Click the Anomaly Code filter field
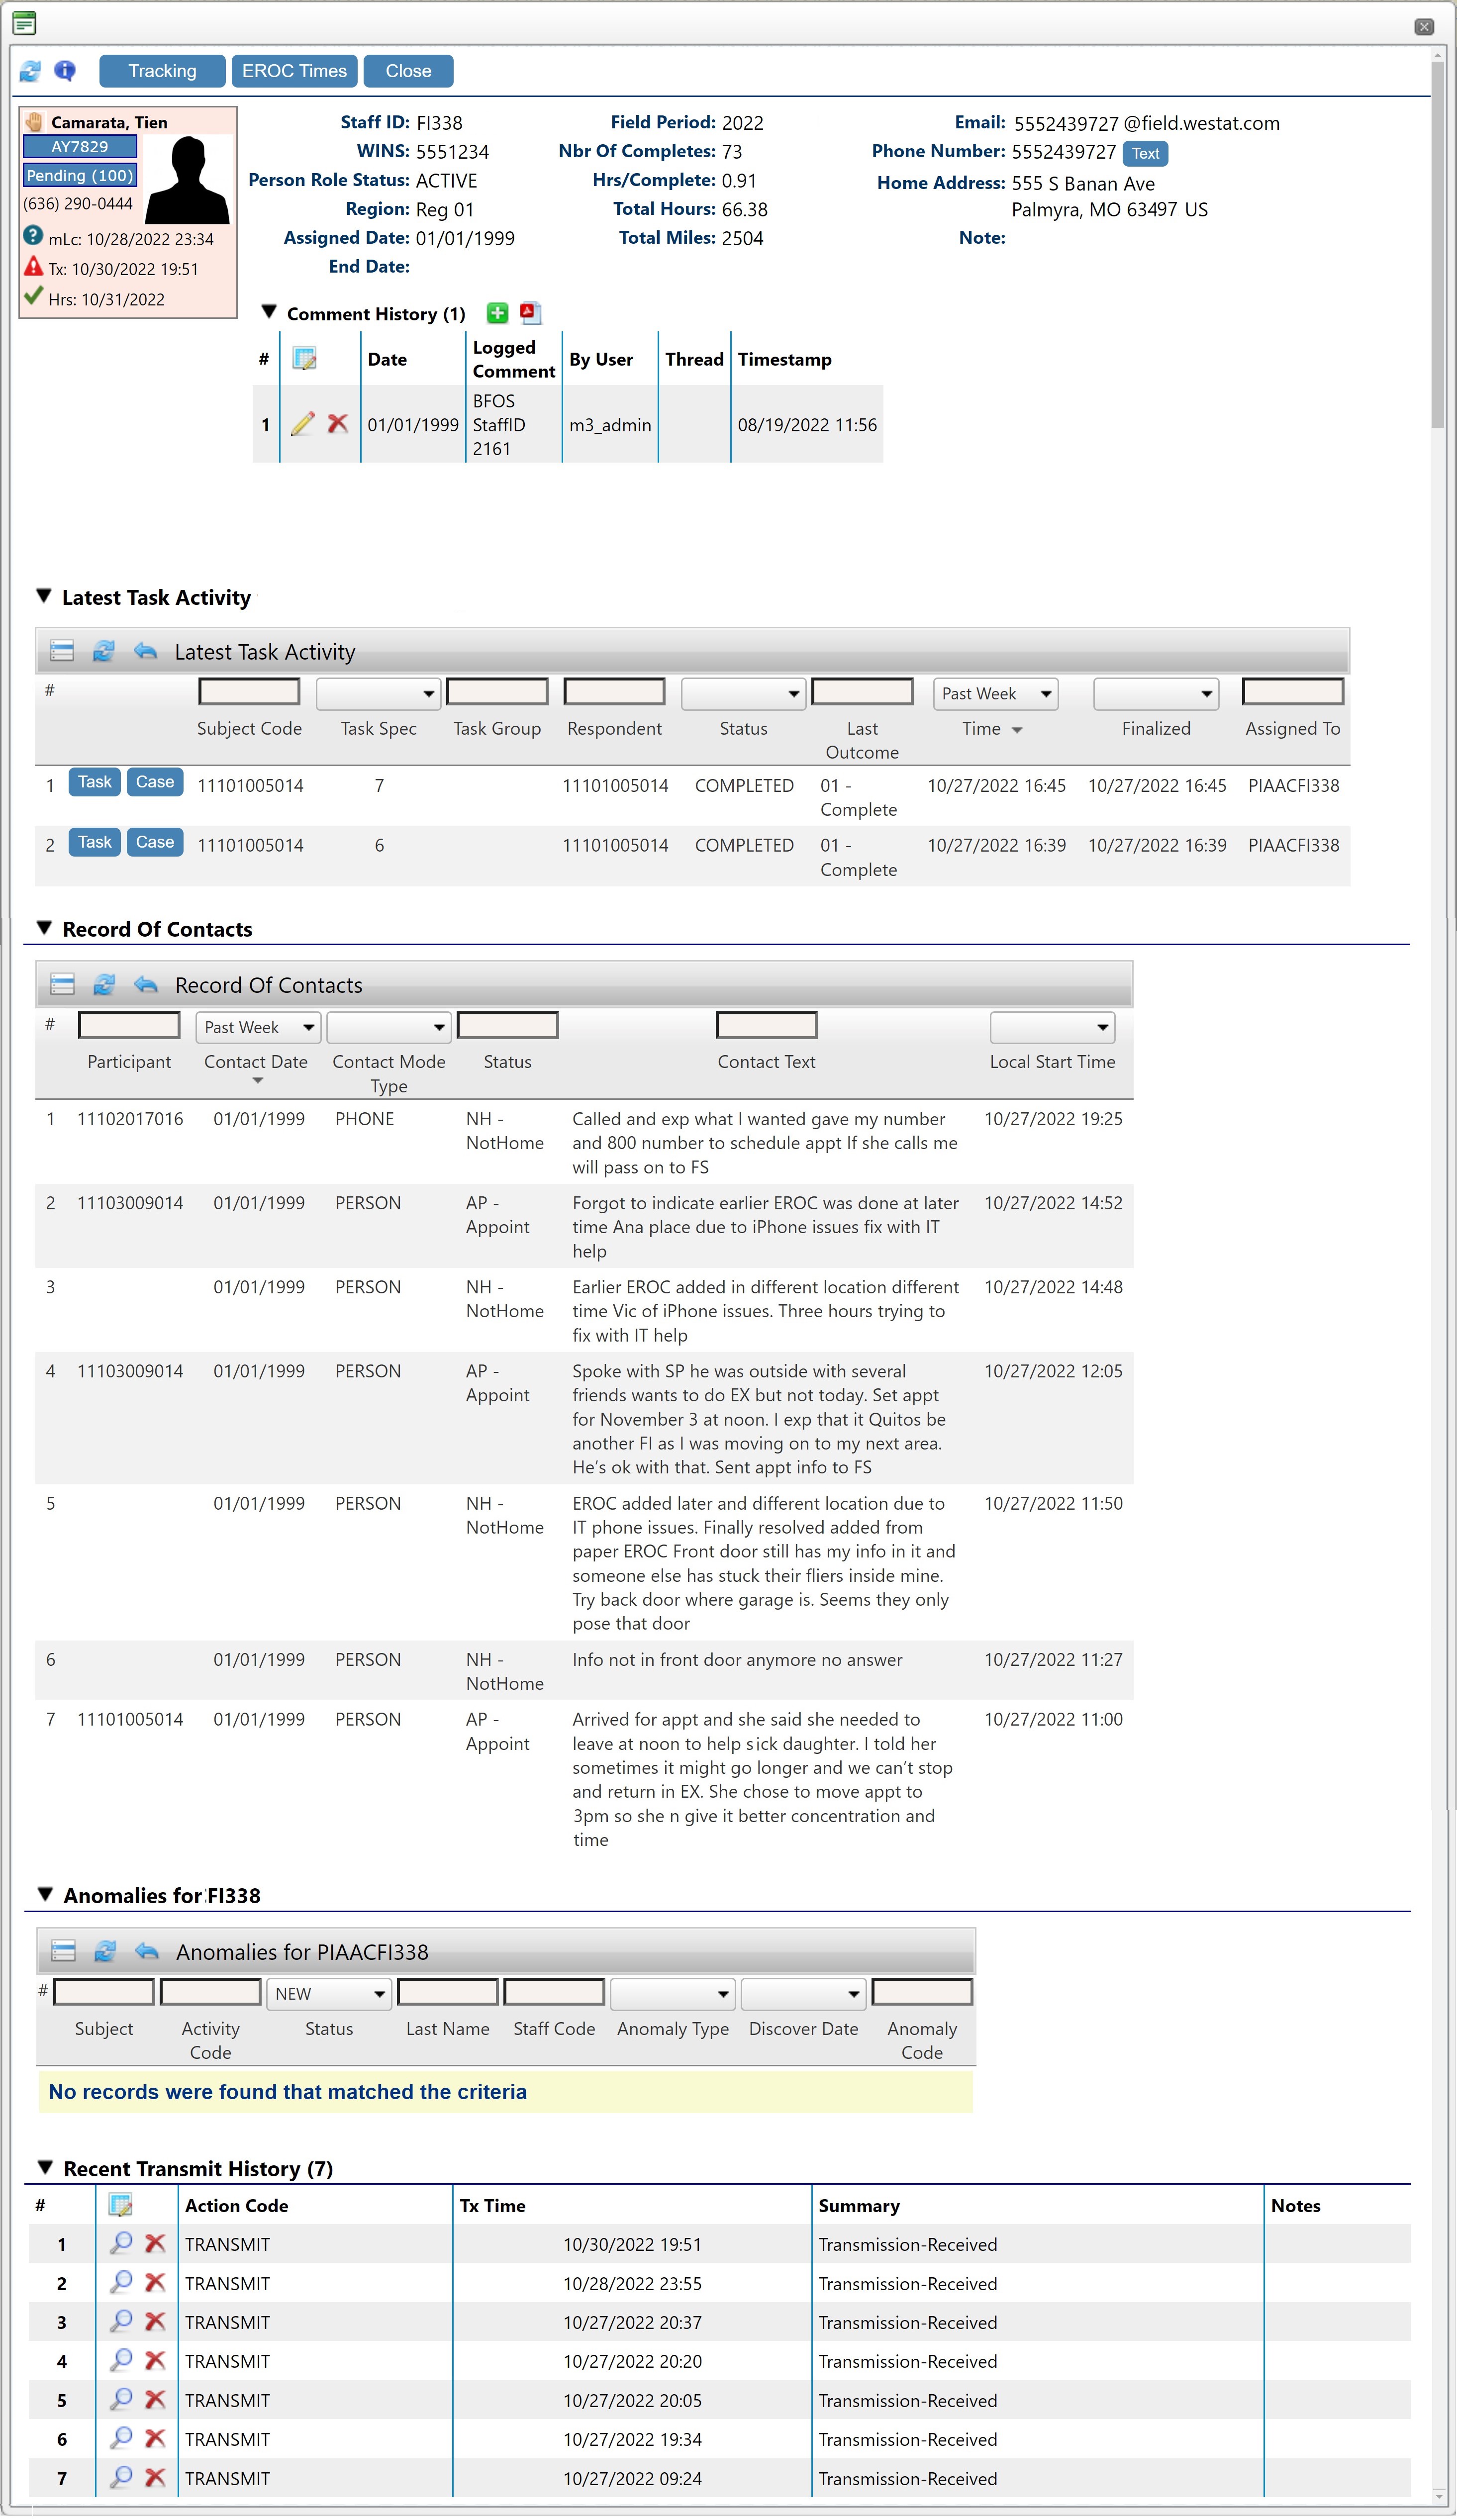The image size is (1457, 2520). pyautogui.click(x=922, y=1991)
